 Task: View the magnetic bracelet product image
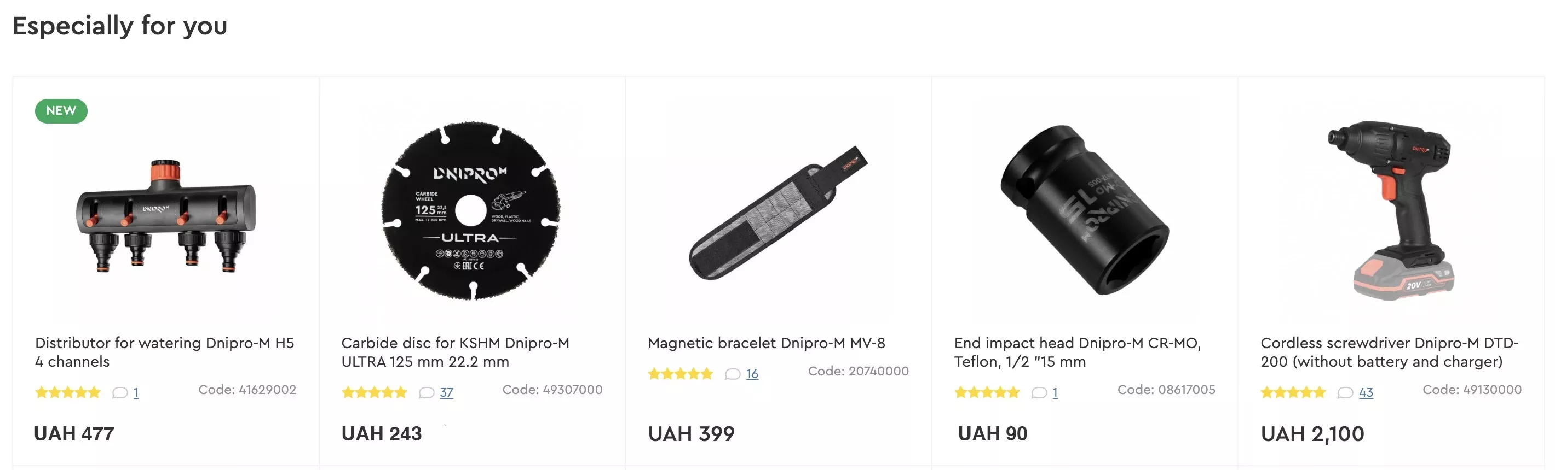click(x=778, y=213)
